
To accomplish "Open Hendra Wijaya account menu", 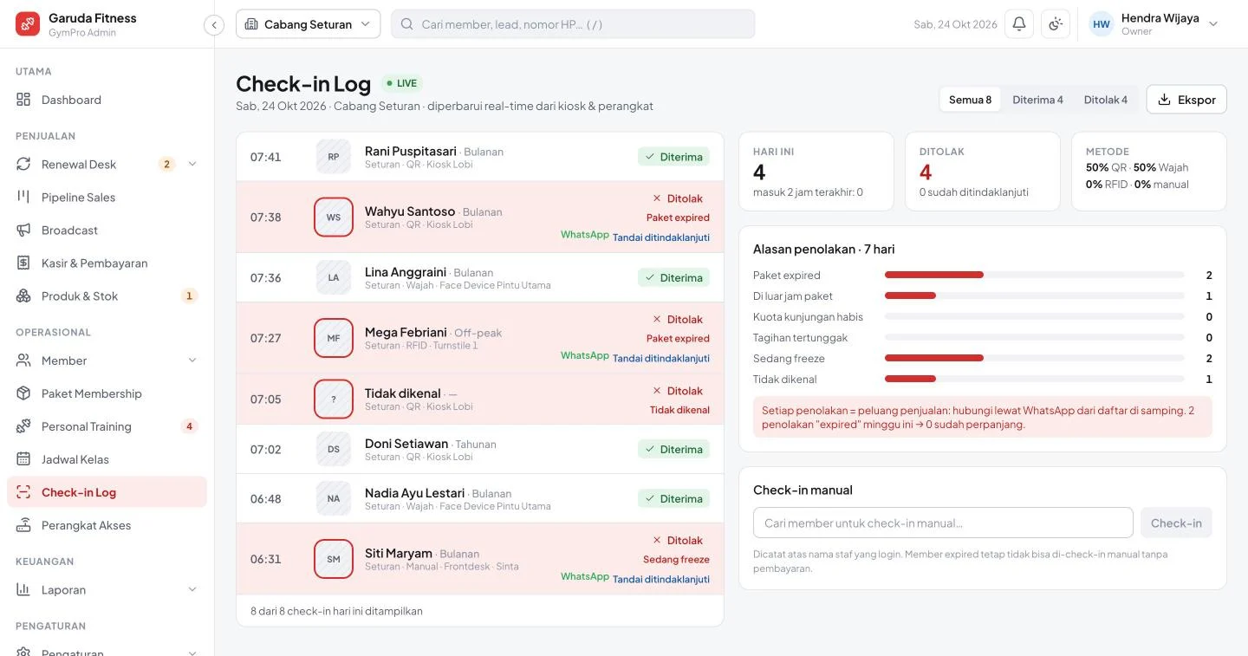I will click(x=1154, y=24).
